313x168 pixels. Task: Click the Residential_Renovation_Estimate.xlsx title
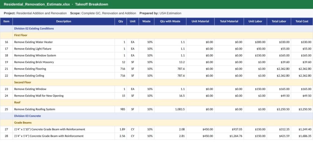pos(37,4)
